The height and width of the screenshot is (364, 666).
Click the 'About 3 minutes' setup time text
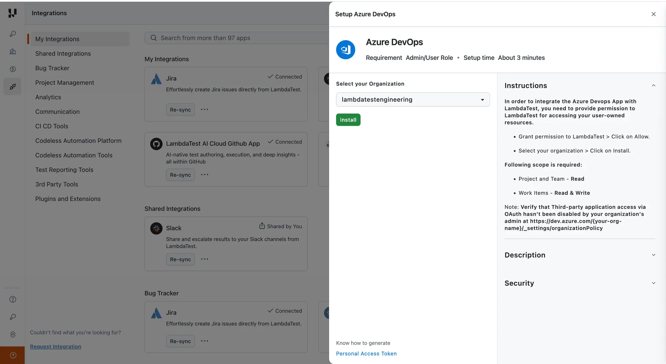(x=521, y=58)
